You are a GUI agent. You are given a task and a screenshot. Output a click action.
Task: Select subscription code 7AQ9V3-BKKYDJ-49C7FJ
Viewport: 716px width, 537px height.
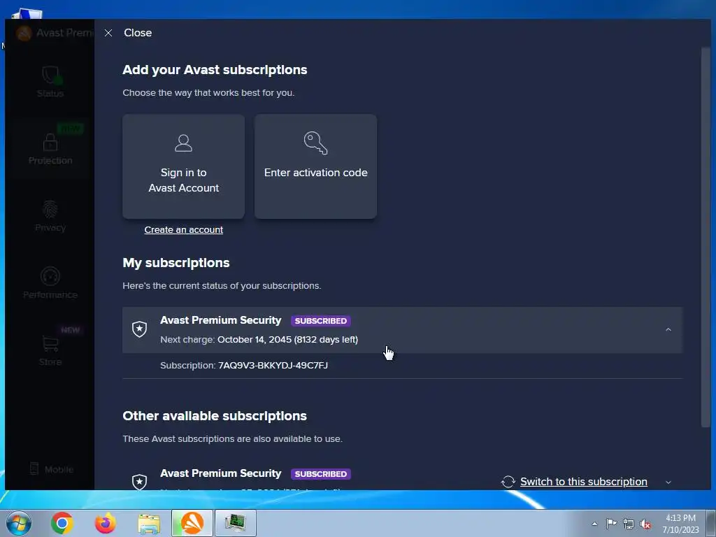[273, 365]
